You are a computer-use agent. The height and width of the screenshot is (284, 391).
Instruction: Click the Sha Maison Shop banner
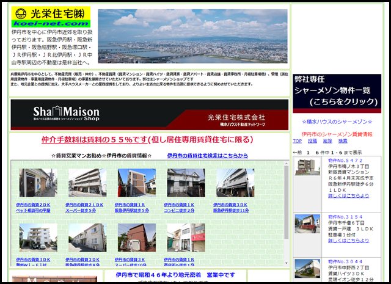pyautogui.click(x=149, y=115)
